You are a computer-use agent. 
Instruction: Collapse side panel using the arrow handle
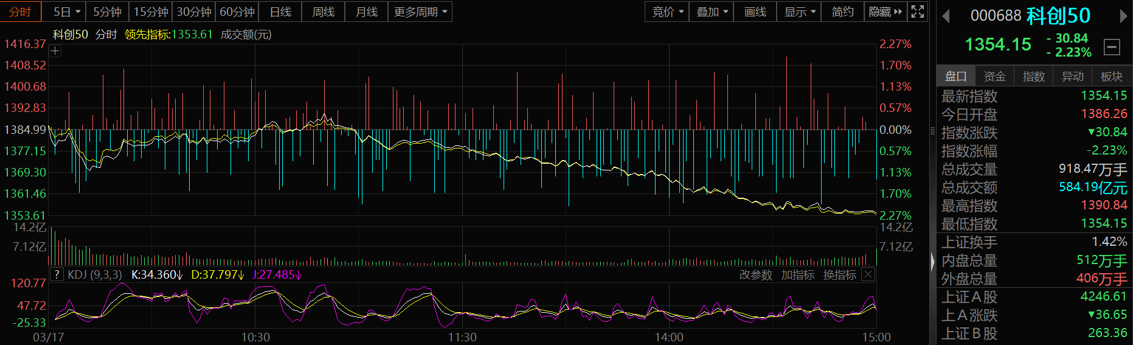[x=932, y=262]
